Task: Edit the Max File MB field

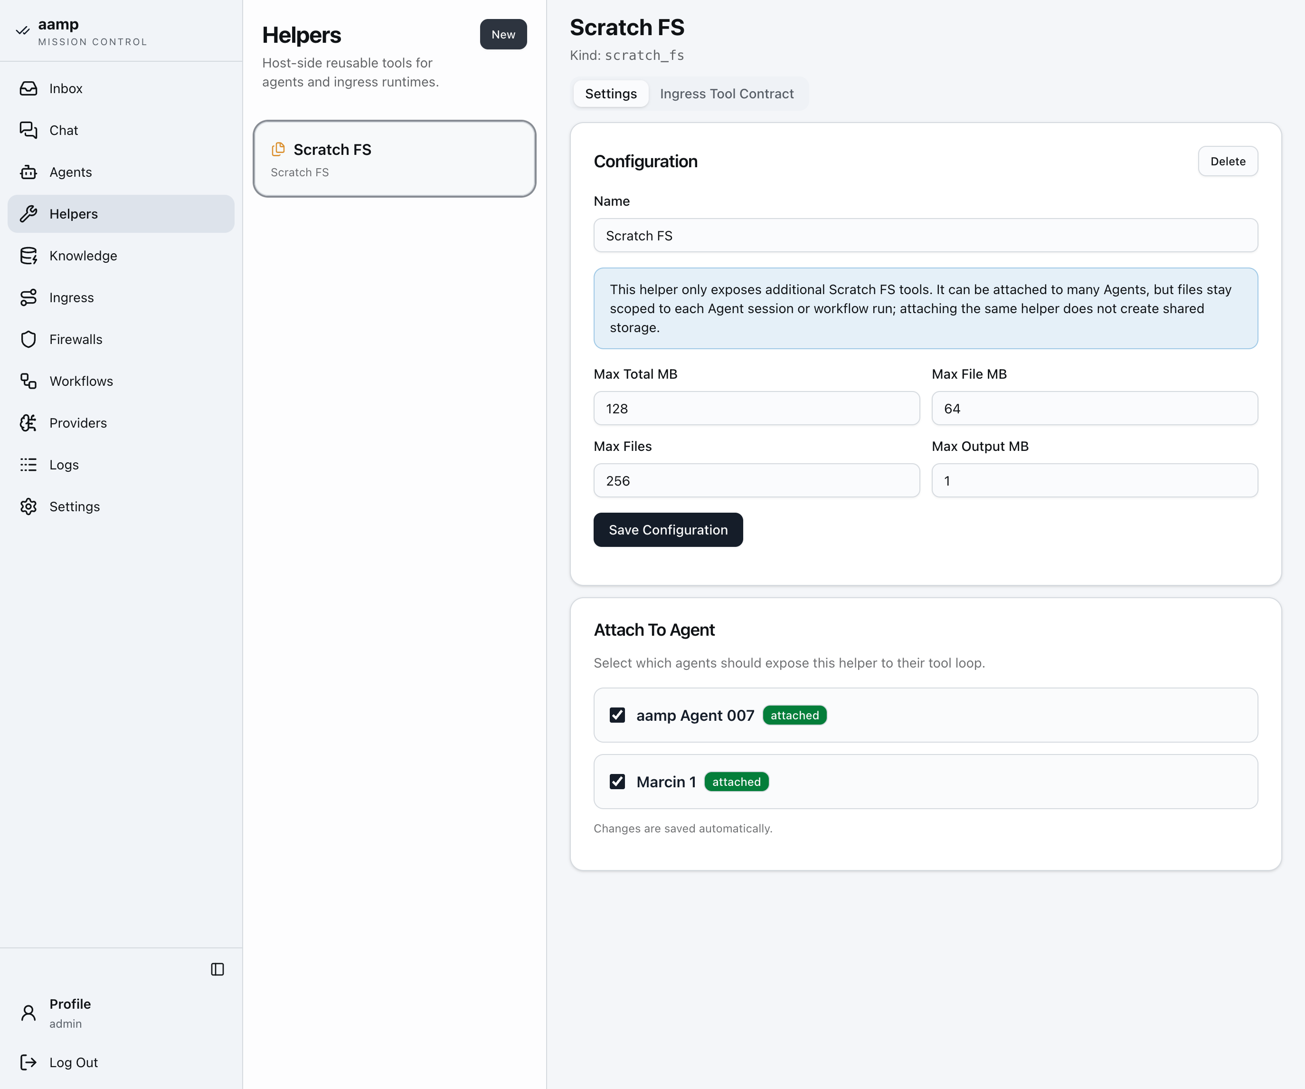Action: 1094,408
